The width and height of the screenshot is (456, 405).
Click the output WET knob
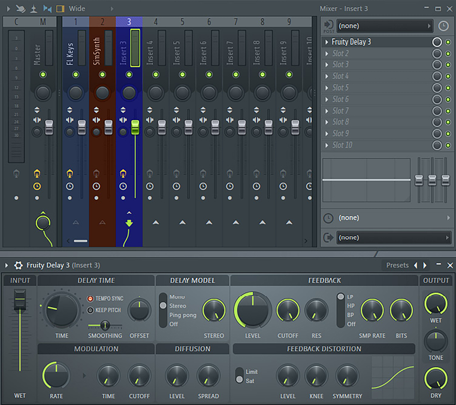(436, 304)
